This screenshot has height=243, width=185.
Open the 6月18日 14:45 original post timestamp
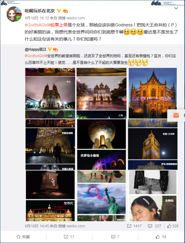pos(37,226)
